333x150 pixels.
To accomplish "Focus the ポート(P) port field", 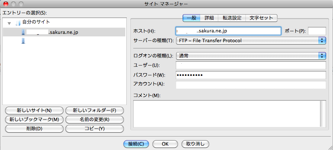I will click(317, 31).
